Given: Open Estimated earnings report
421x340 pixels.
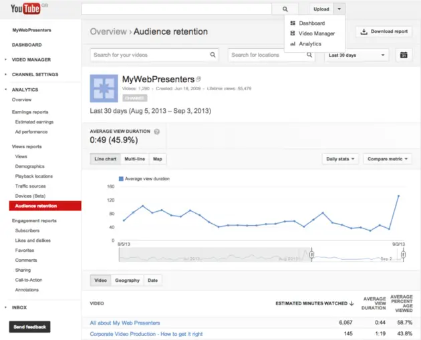Looking at the screenshot, I should [x=34, y=122].
